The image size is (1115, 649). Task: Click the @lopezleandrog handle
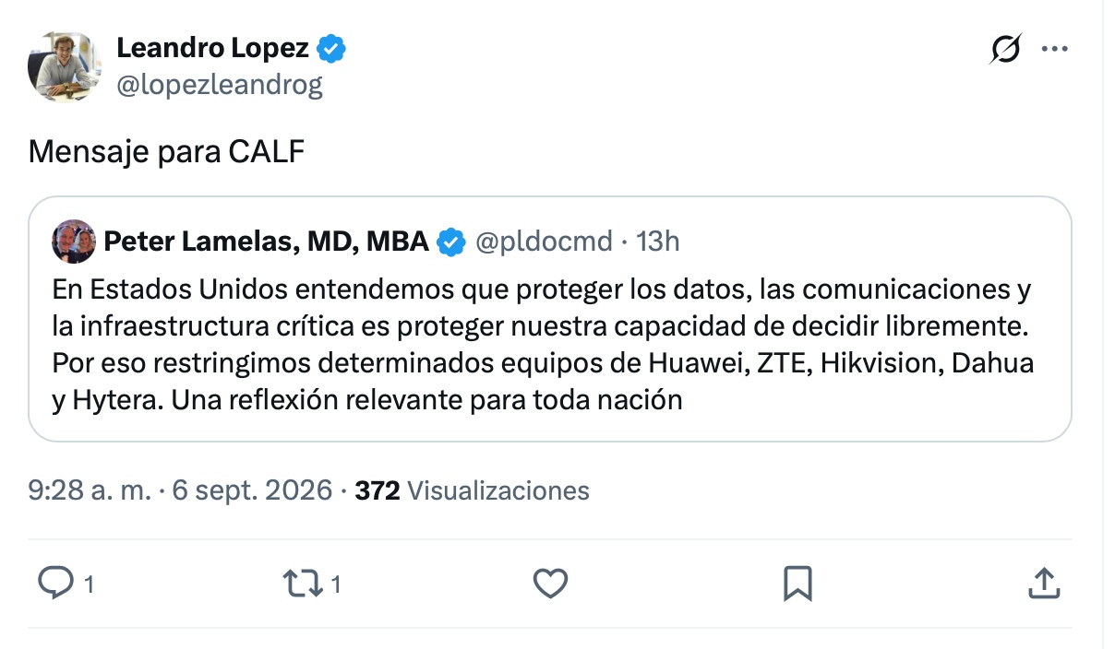click(220, 85)
